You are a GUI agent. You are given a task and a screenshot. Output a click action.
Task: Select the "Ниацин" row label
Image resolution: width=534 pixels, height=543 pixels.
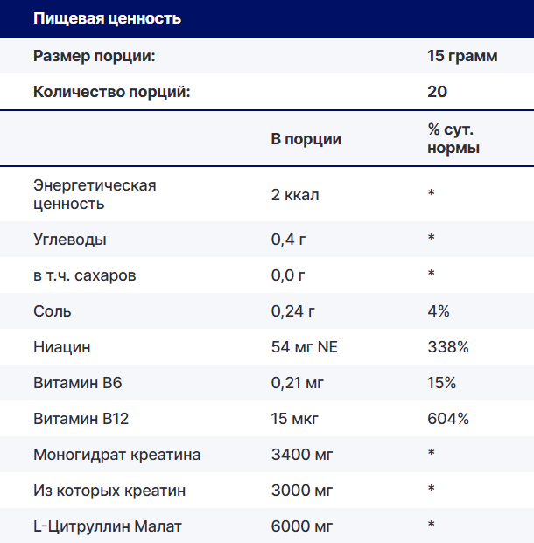pyautogui.click(x=62, y=347)
